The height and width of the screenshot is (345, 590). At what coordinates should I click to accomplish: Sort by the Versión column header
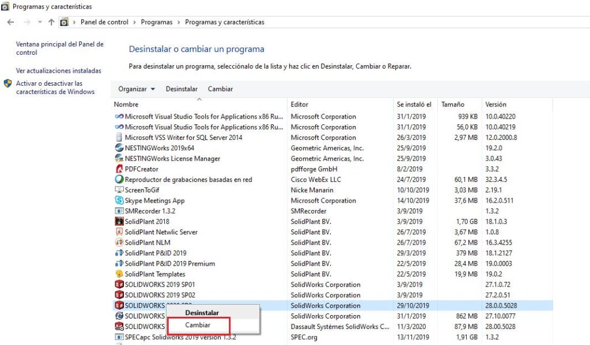[x=496, y=105]
